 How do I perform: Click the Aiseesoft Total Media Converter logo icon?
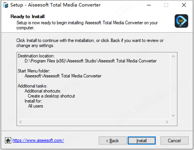point(181,21)
